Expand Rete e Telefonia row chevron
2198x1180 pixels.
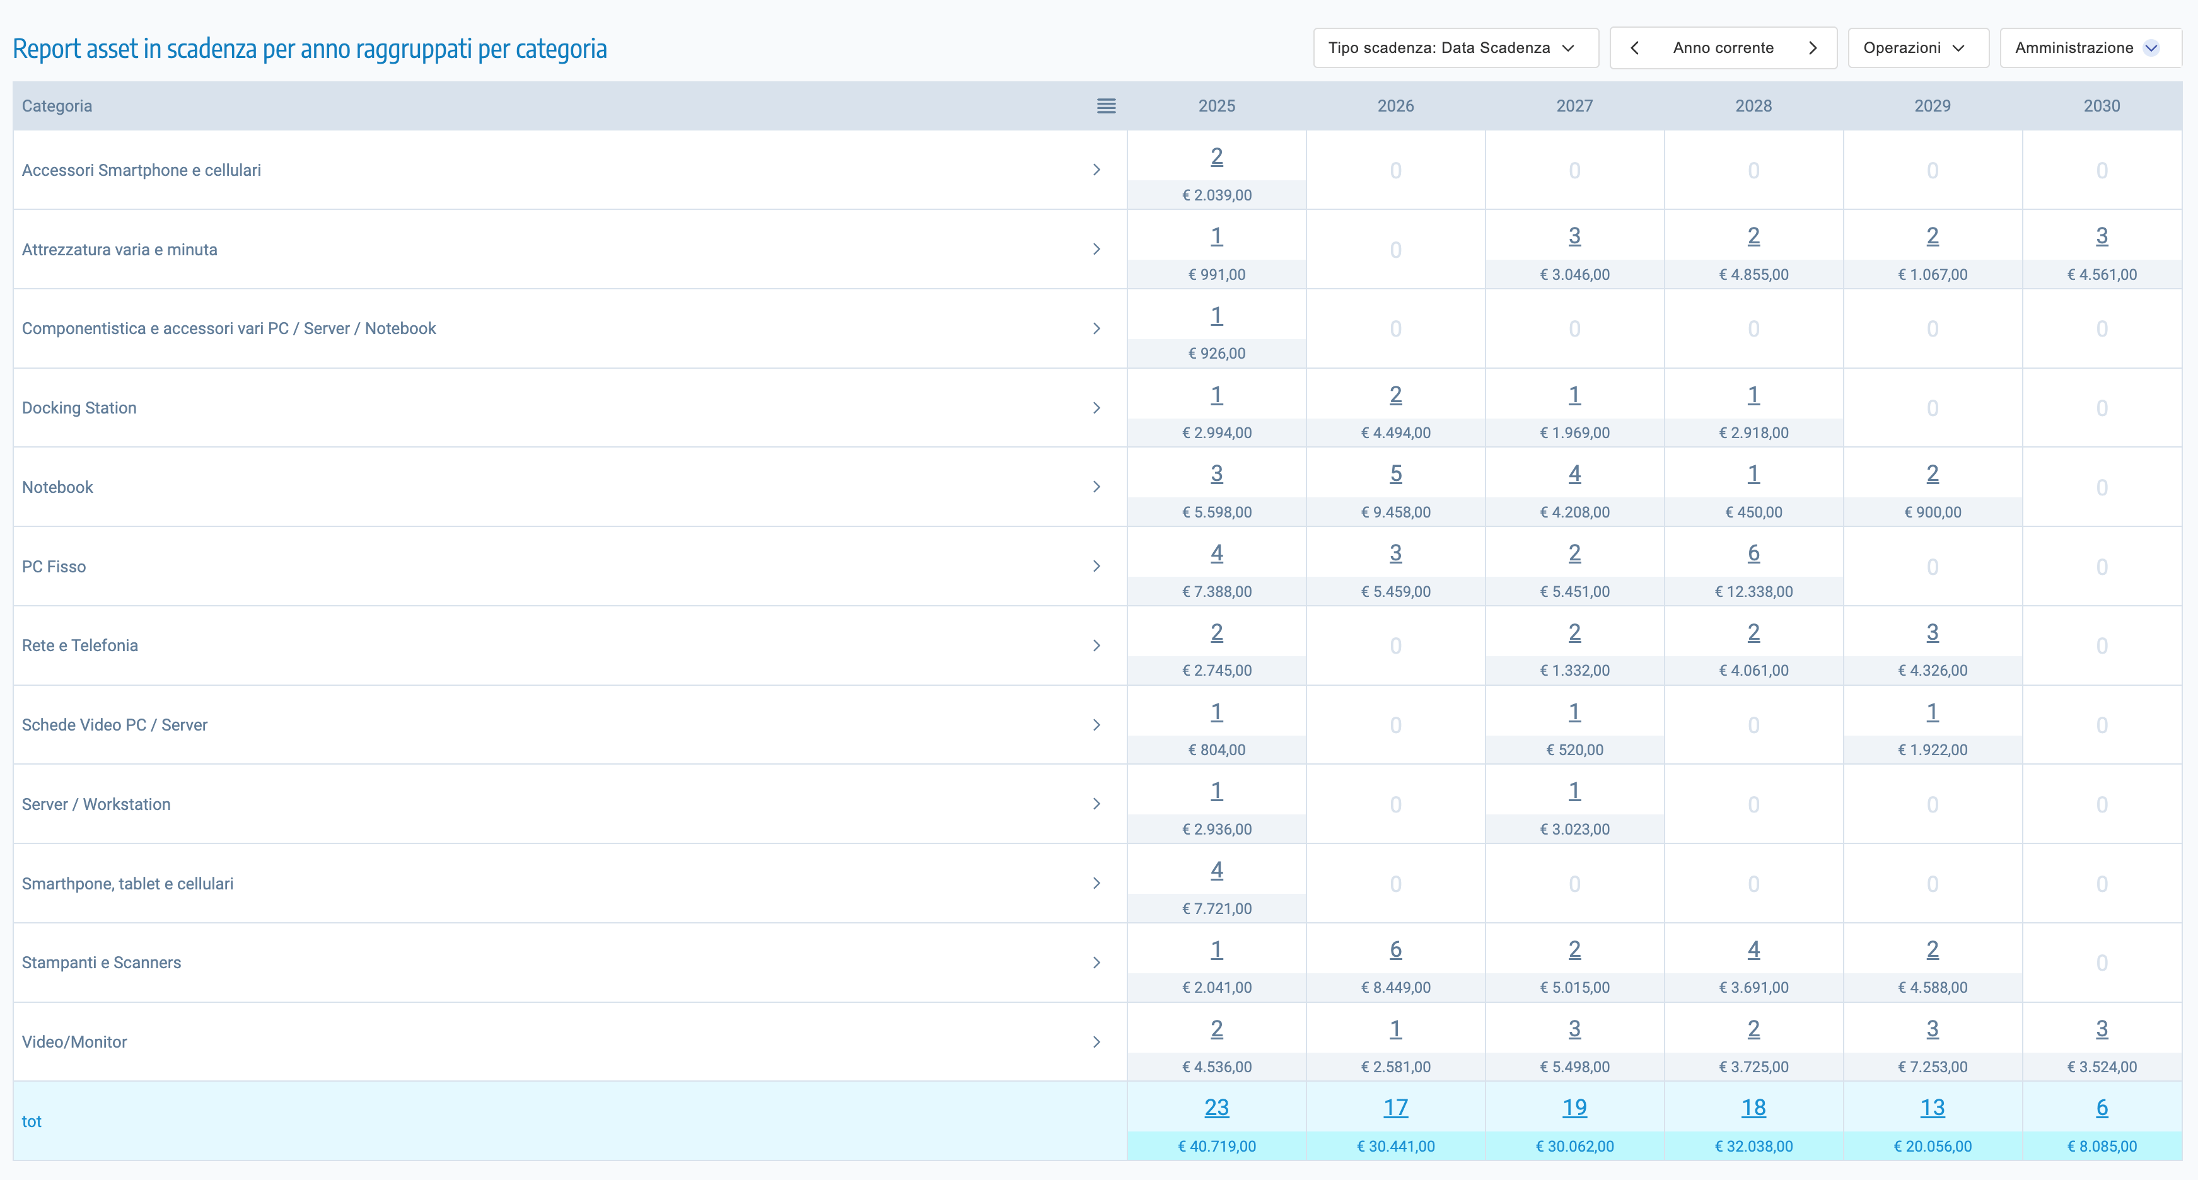pos(1096,646)
